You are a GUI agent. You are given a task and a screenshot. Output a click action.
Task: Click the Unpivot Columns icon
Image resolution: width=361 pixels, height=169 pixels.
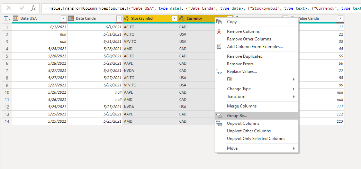point(219,123)
